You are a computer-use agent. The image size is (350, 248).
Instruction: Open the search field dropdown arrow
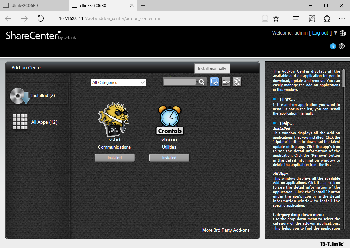tap(197, 82)
